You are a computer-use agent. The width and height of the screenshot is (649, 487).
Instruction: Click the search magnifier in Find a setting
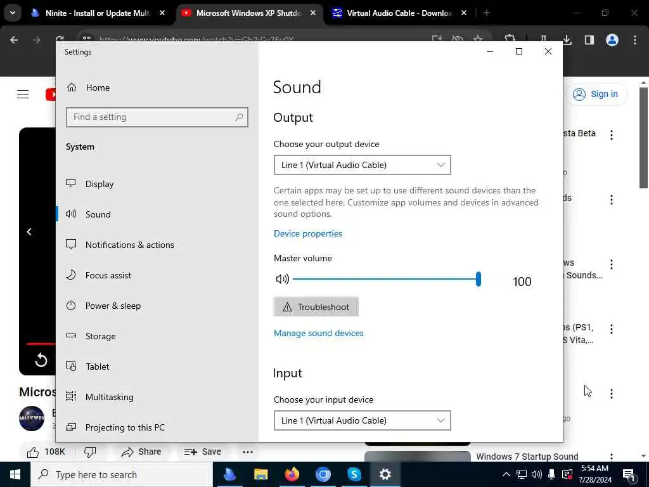click(x=239, y=117)
